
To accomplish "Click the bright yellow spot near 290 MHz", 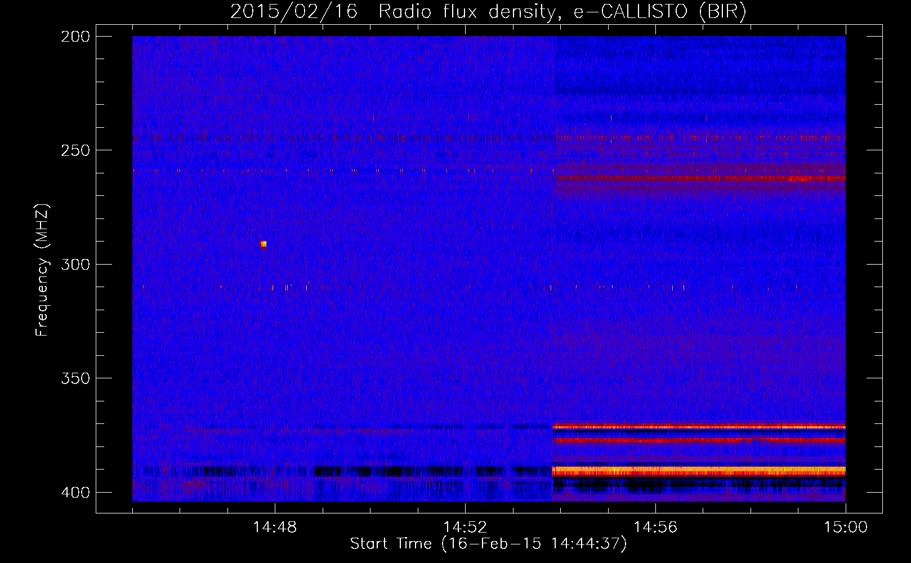I will 264,244.
